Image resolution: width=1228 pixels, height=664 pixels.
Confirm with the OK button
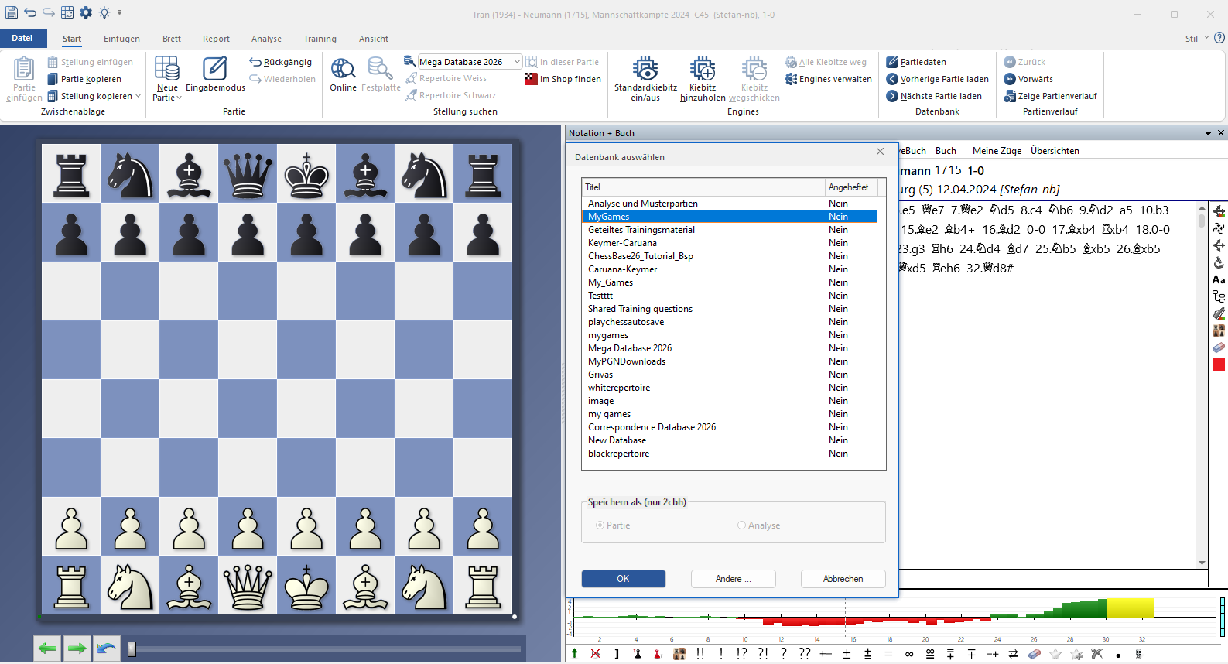pyautogui.click(x=623, y=579)
